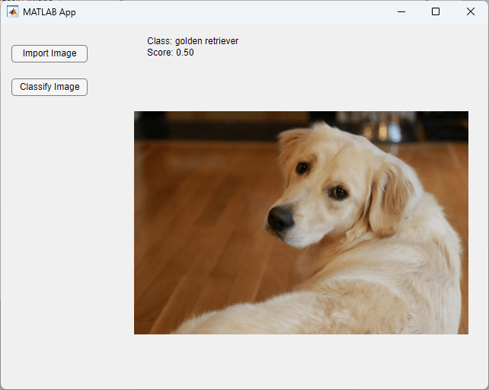Select the "Class: golden retriever" label
The image size is (489, 390).
(x=193, y=41)
